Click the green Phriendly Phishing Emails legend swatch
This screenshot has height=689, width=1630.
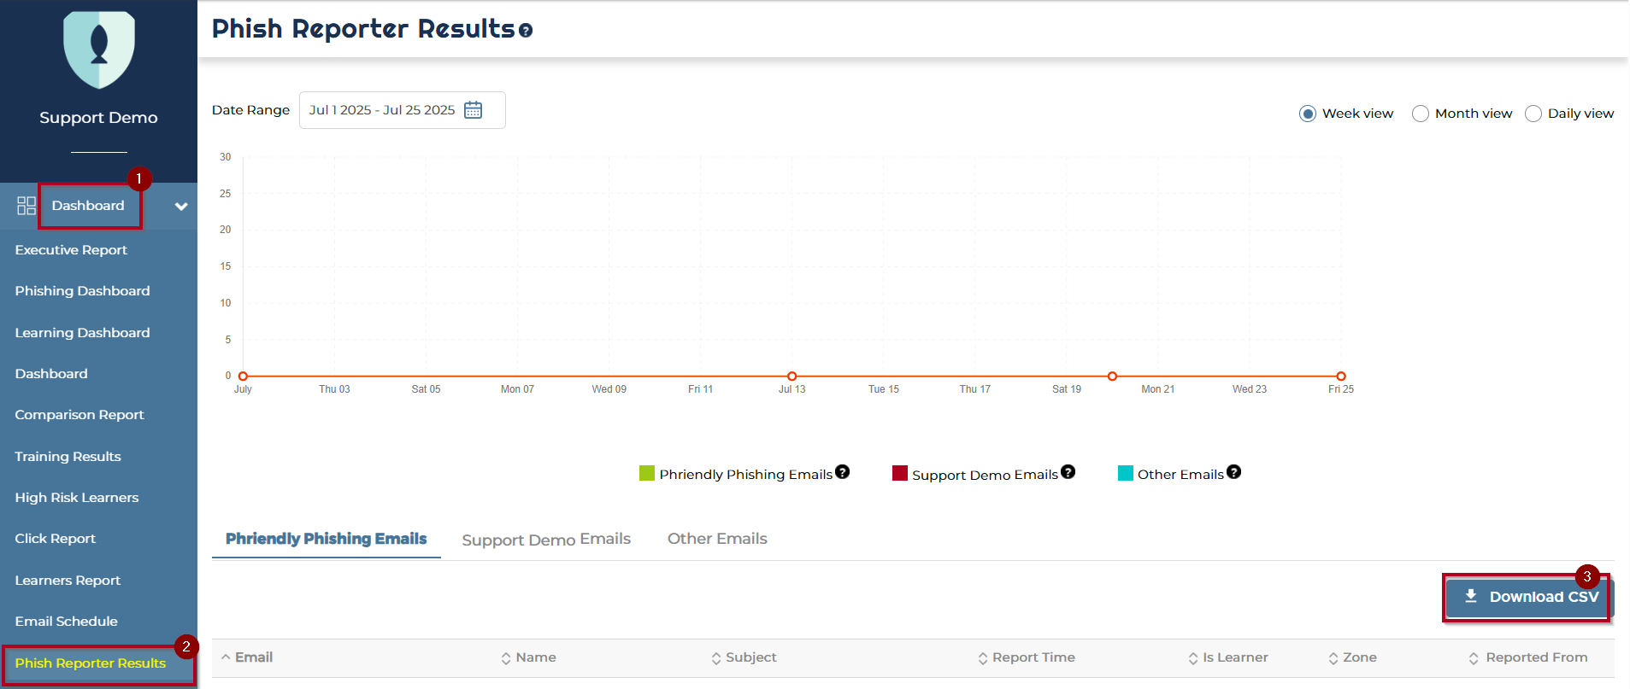tap(647, 474)
